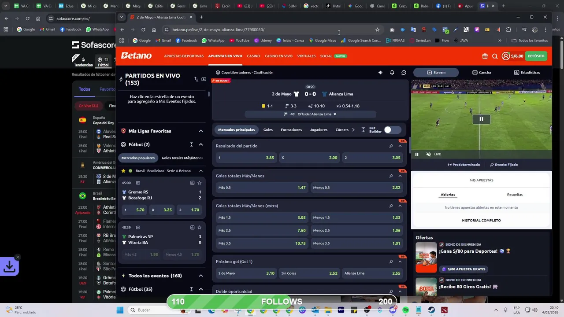
Task: Click stream icon next to 45:00 timer
Action: coord(138,183)
